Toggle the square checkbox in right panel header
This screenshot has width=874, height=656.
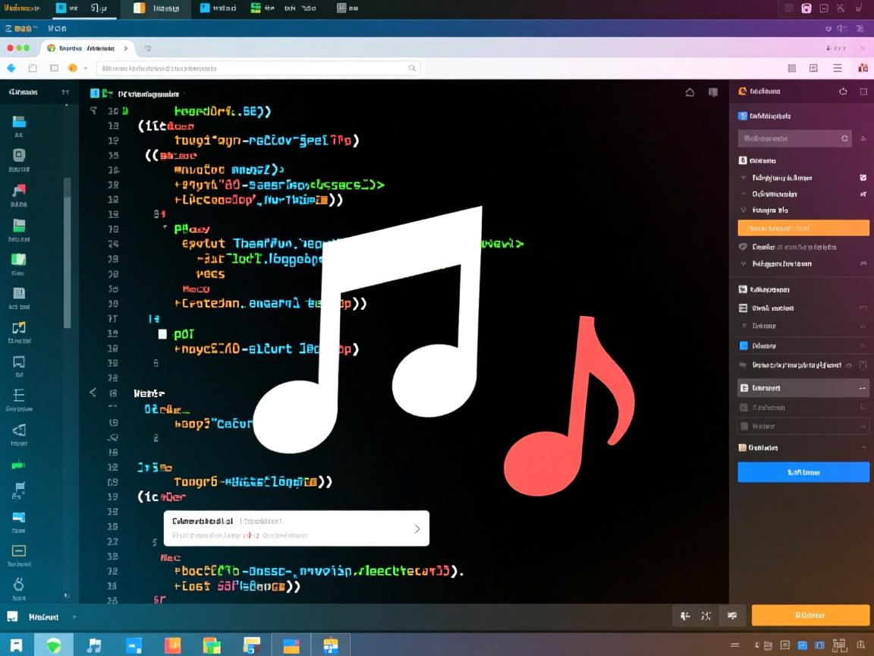coord(863,91)
